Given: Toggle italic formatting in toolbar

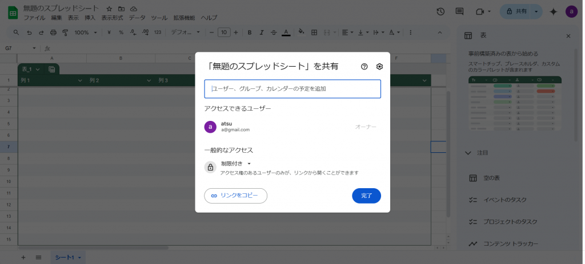Looking at the screenshot, I should coord(261,32).
